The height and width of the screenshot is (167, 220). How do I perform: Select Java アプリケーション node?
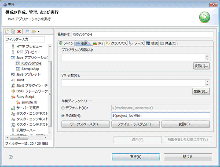[x=32, y=58]
